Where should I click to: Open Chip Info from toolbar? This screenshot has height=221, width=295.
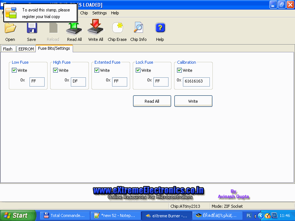pos(138,29)
